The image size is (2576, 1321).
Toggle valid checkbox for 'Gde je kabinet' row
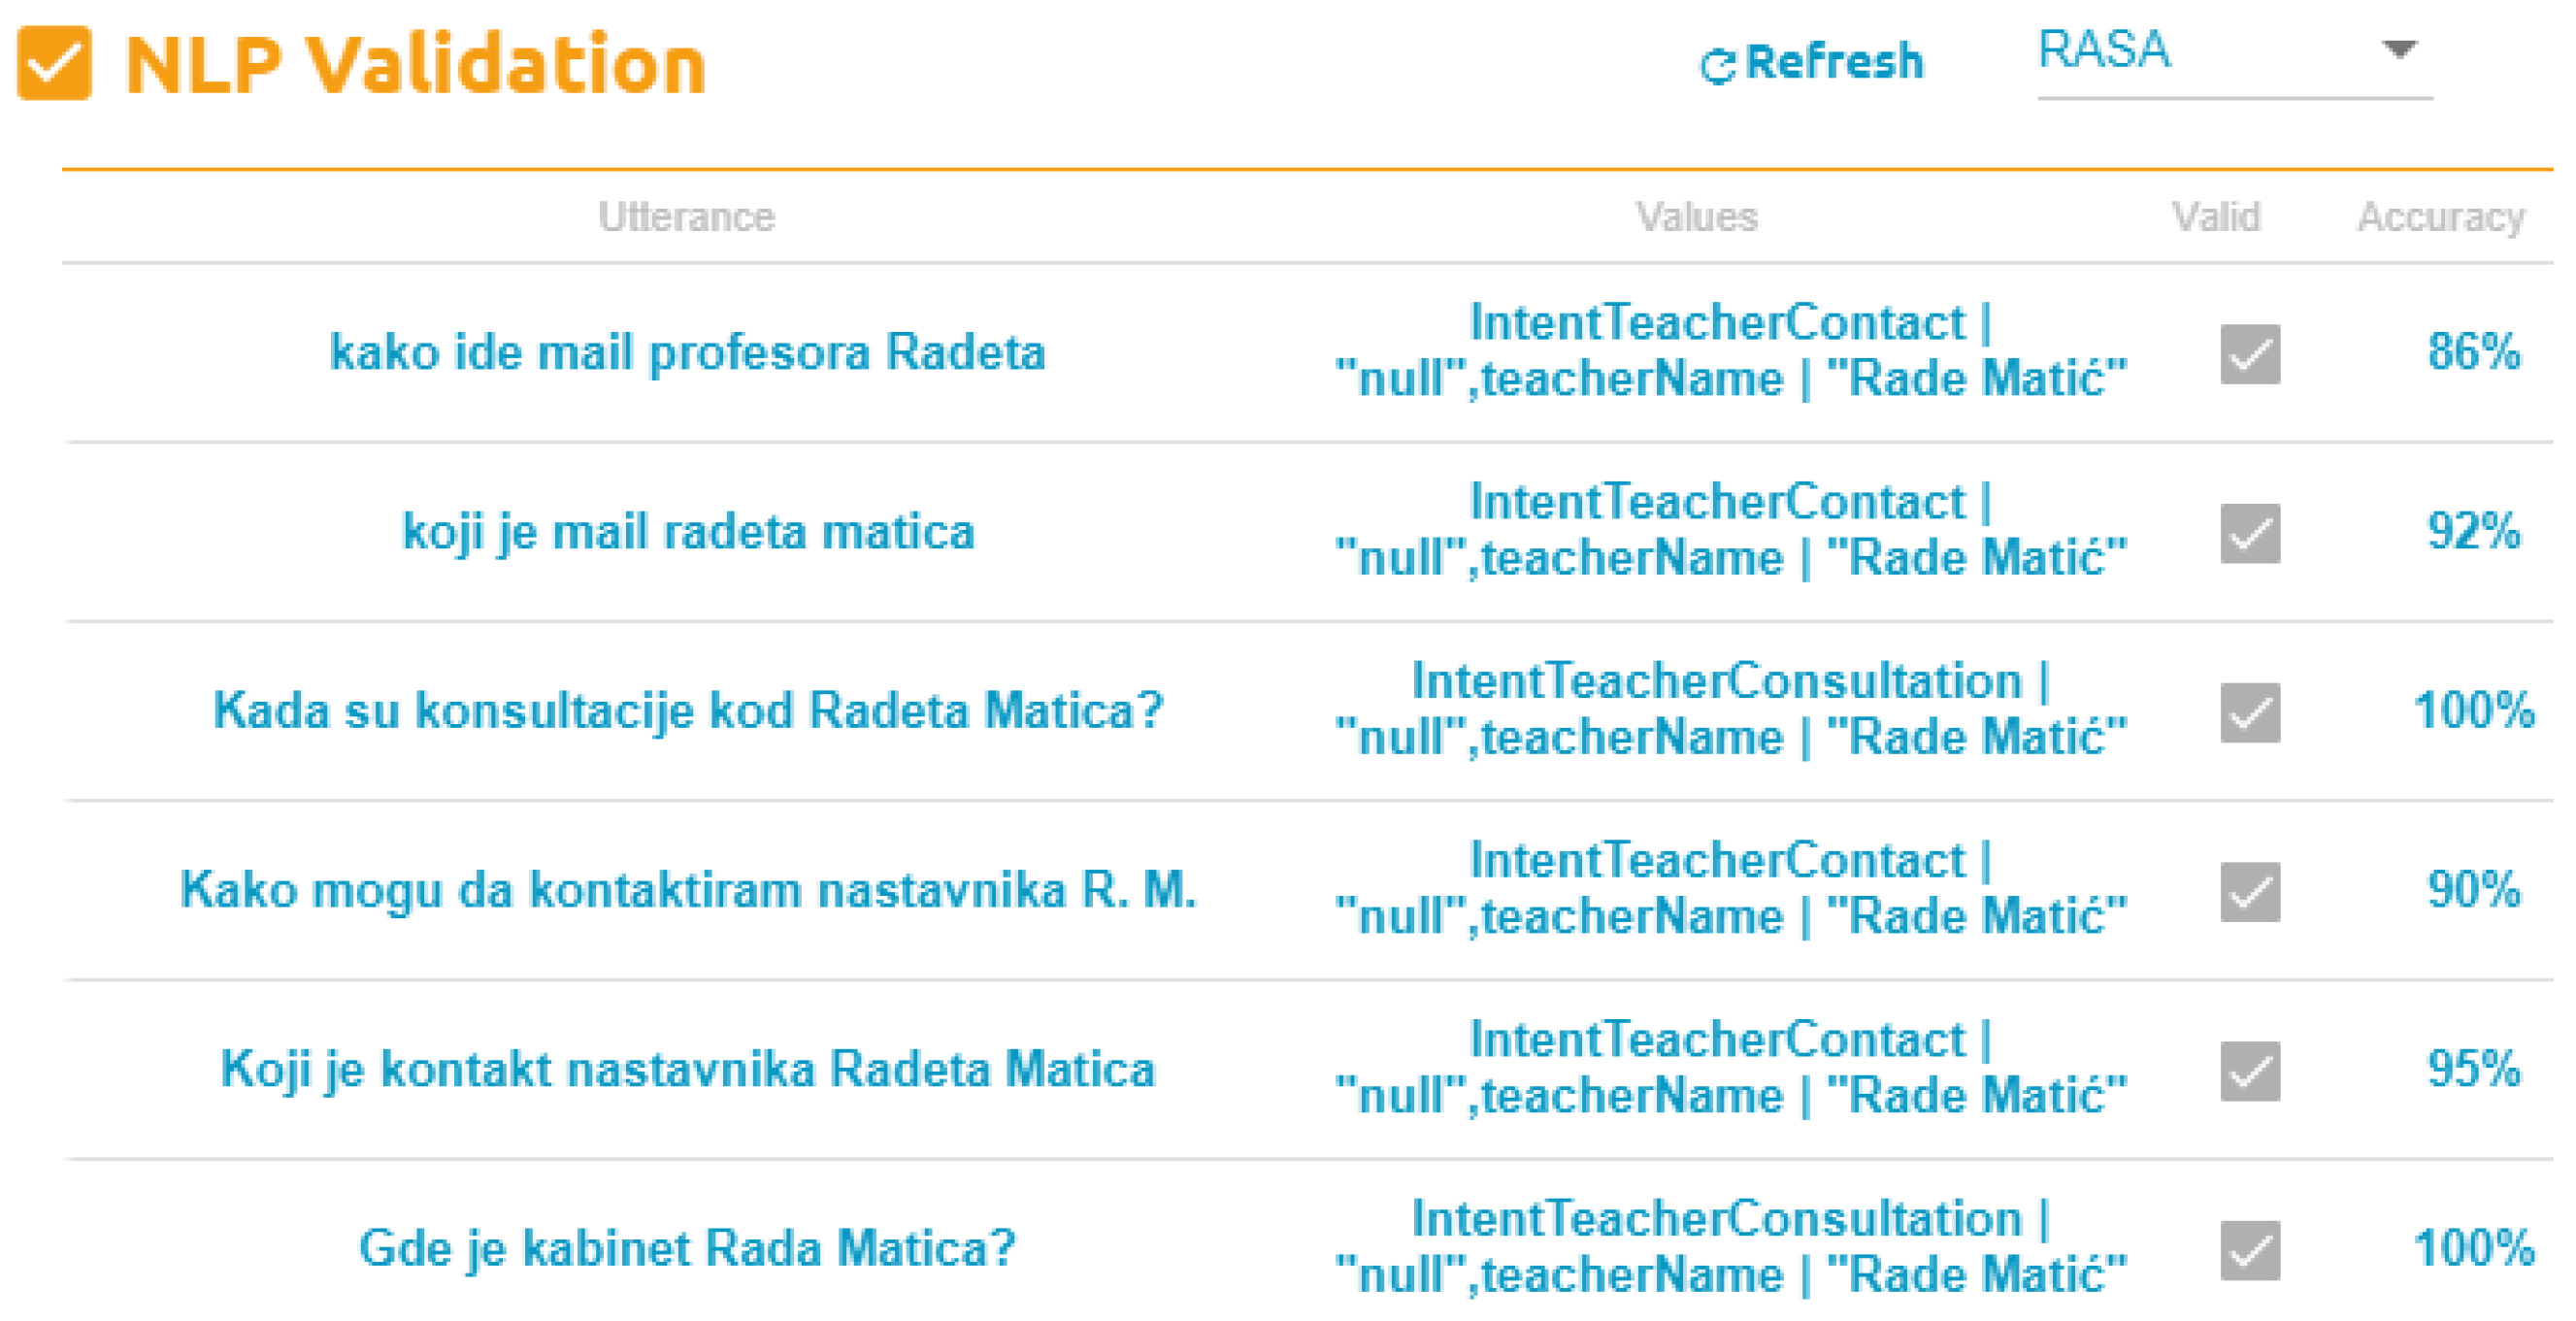pyautogui.click(x=2249, y=1249)
